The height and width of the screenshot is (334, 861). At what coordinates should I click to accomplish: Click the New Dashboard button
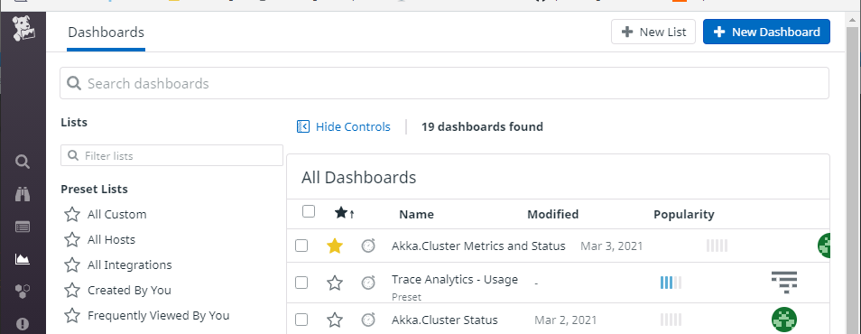pos(766,32)
